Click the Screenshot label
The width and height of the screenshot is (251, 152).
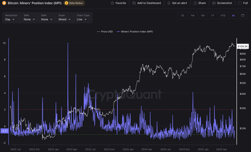click(224, 3)
